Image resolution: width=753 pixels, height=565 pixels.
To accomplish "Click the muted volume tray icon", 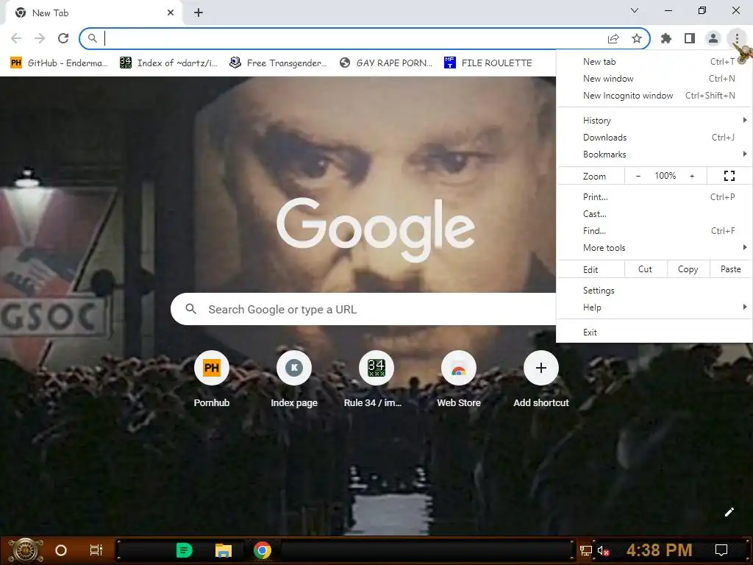I will (604, 550).
